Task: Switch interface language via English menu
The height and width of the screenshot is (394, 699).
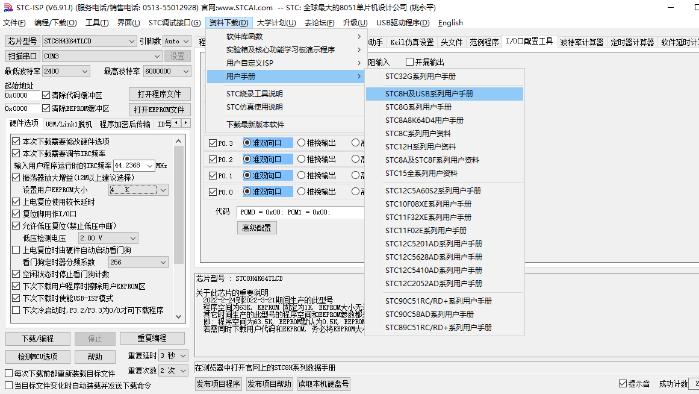Action: coord(450,23)
